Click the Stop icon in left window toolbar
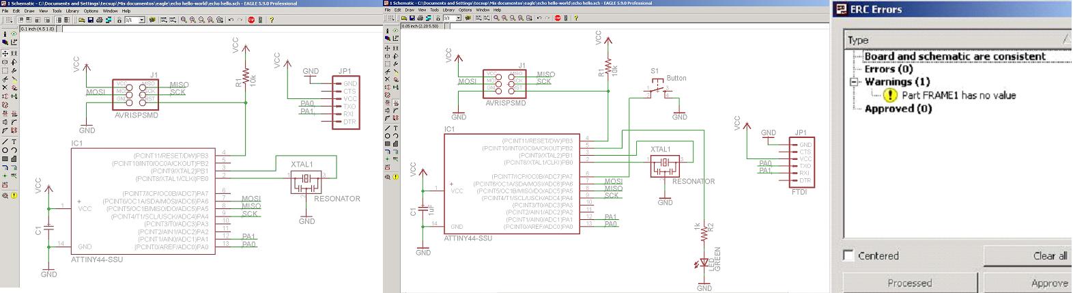Screen dimensions: 1073x293 (251, 20)
